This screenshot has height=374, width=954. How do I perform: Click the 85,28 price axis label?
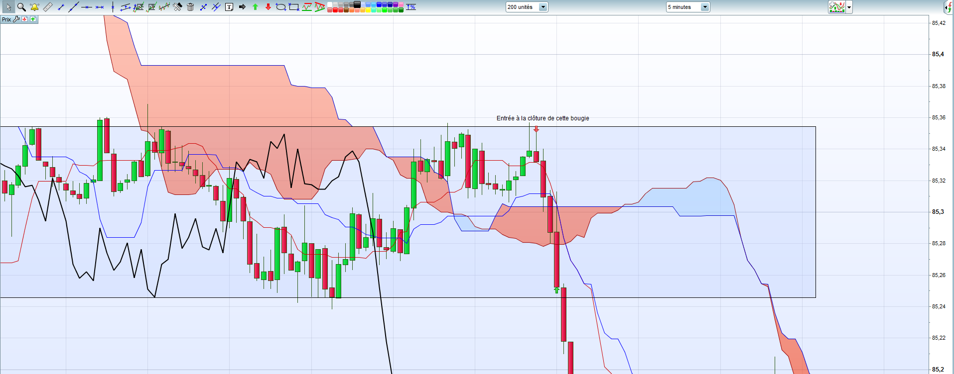pos(939,243)
